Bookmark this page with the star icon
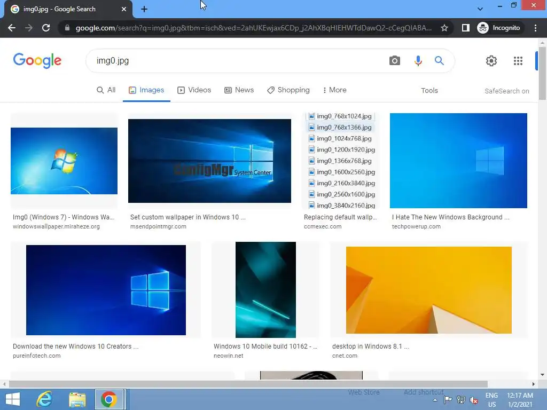Image resolution: width=547 pixels, height=410 pixels. (x=444, y=28)
